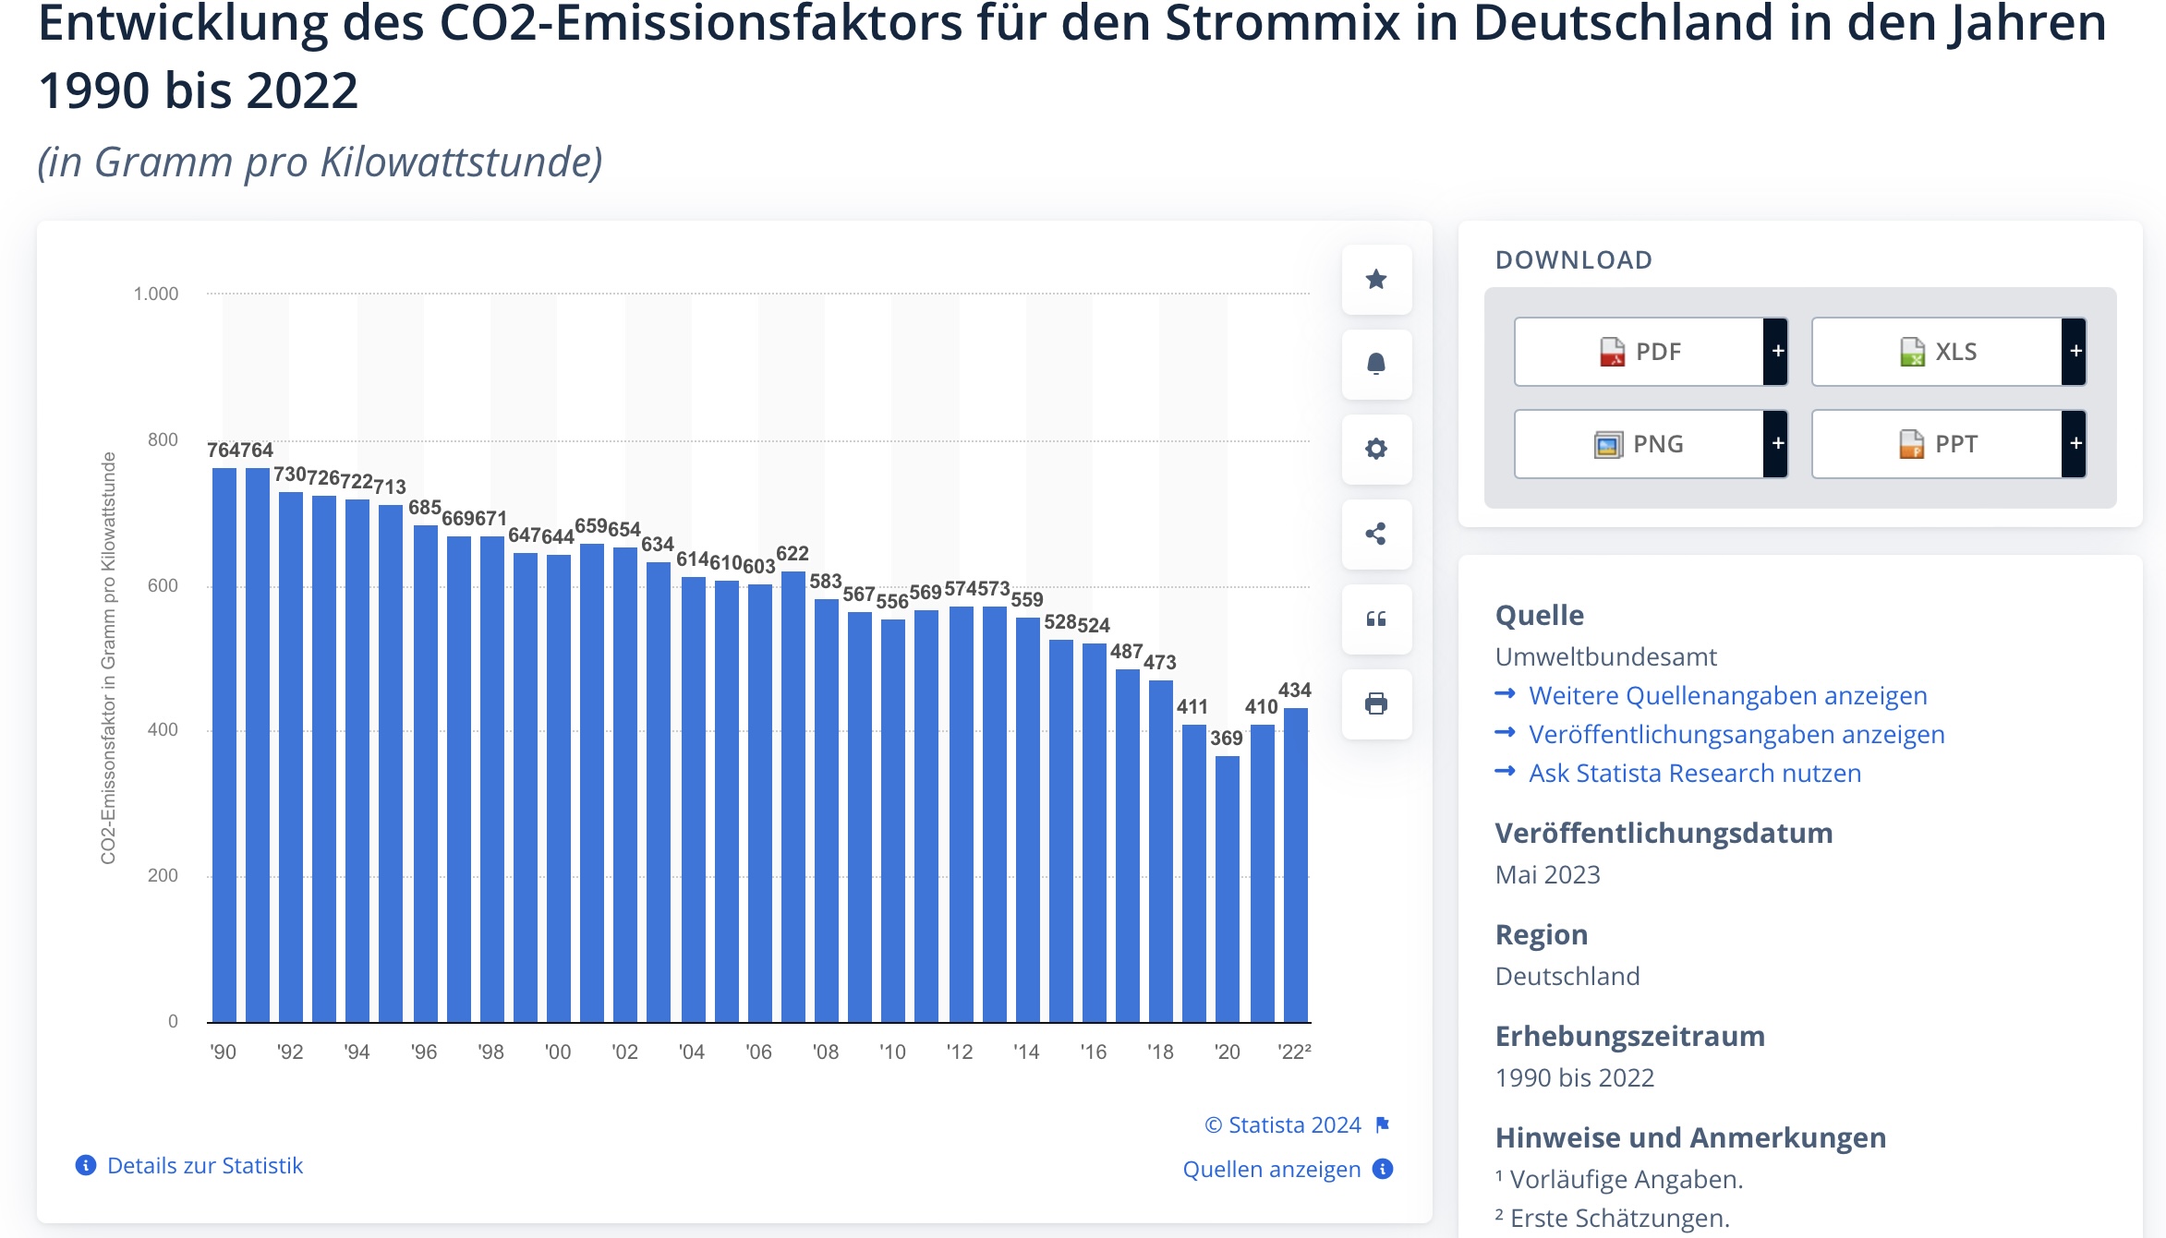Viewport: 2166px width, 1238px height.
Task: Open chart settings gear icon
Action: (1376, 450)
